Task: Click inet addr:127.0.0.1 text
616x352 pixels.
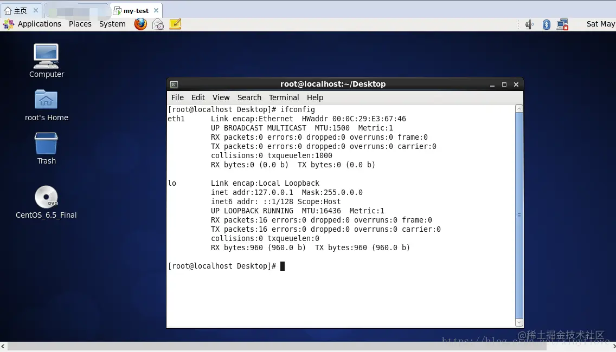Action: pyautogui.click(x=252, y=192)
